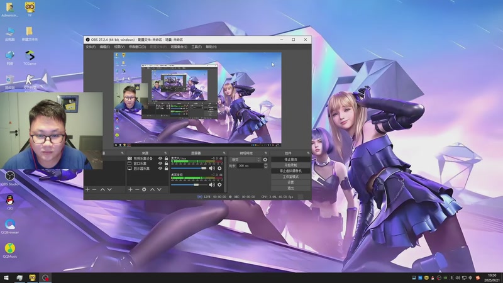
Task: Toggle visibility of 视频采集设备 source
Action: [160, 158]
